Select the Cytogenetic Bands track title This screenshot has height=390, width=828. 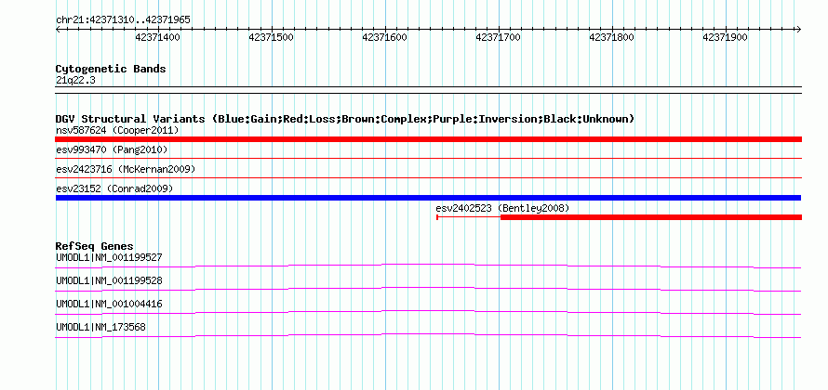111,69
